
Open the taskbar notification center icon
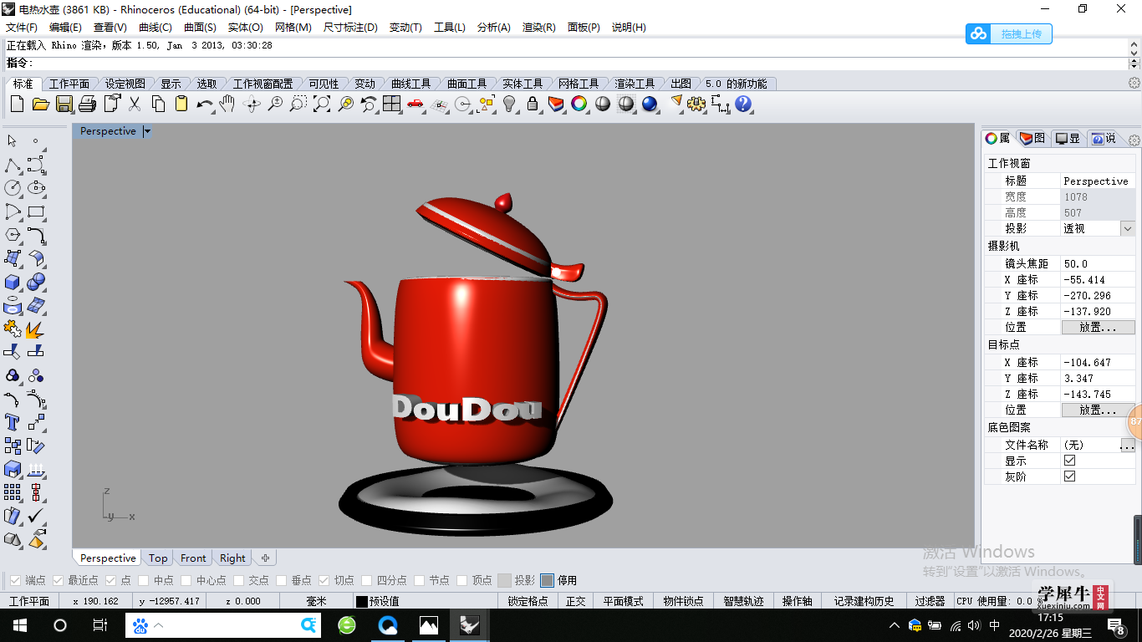coord(1116,625)
